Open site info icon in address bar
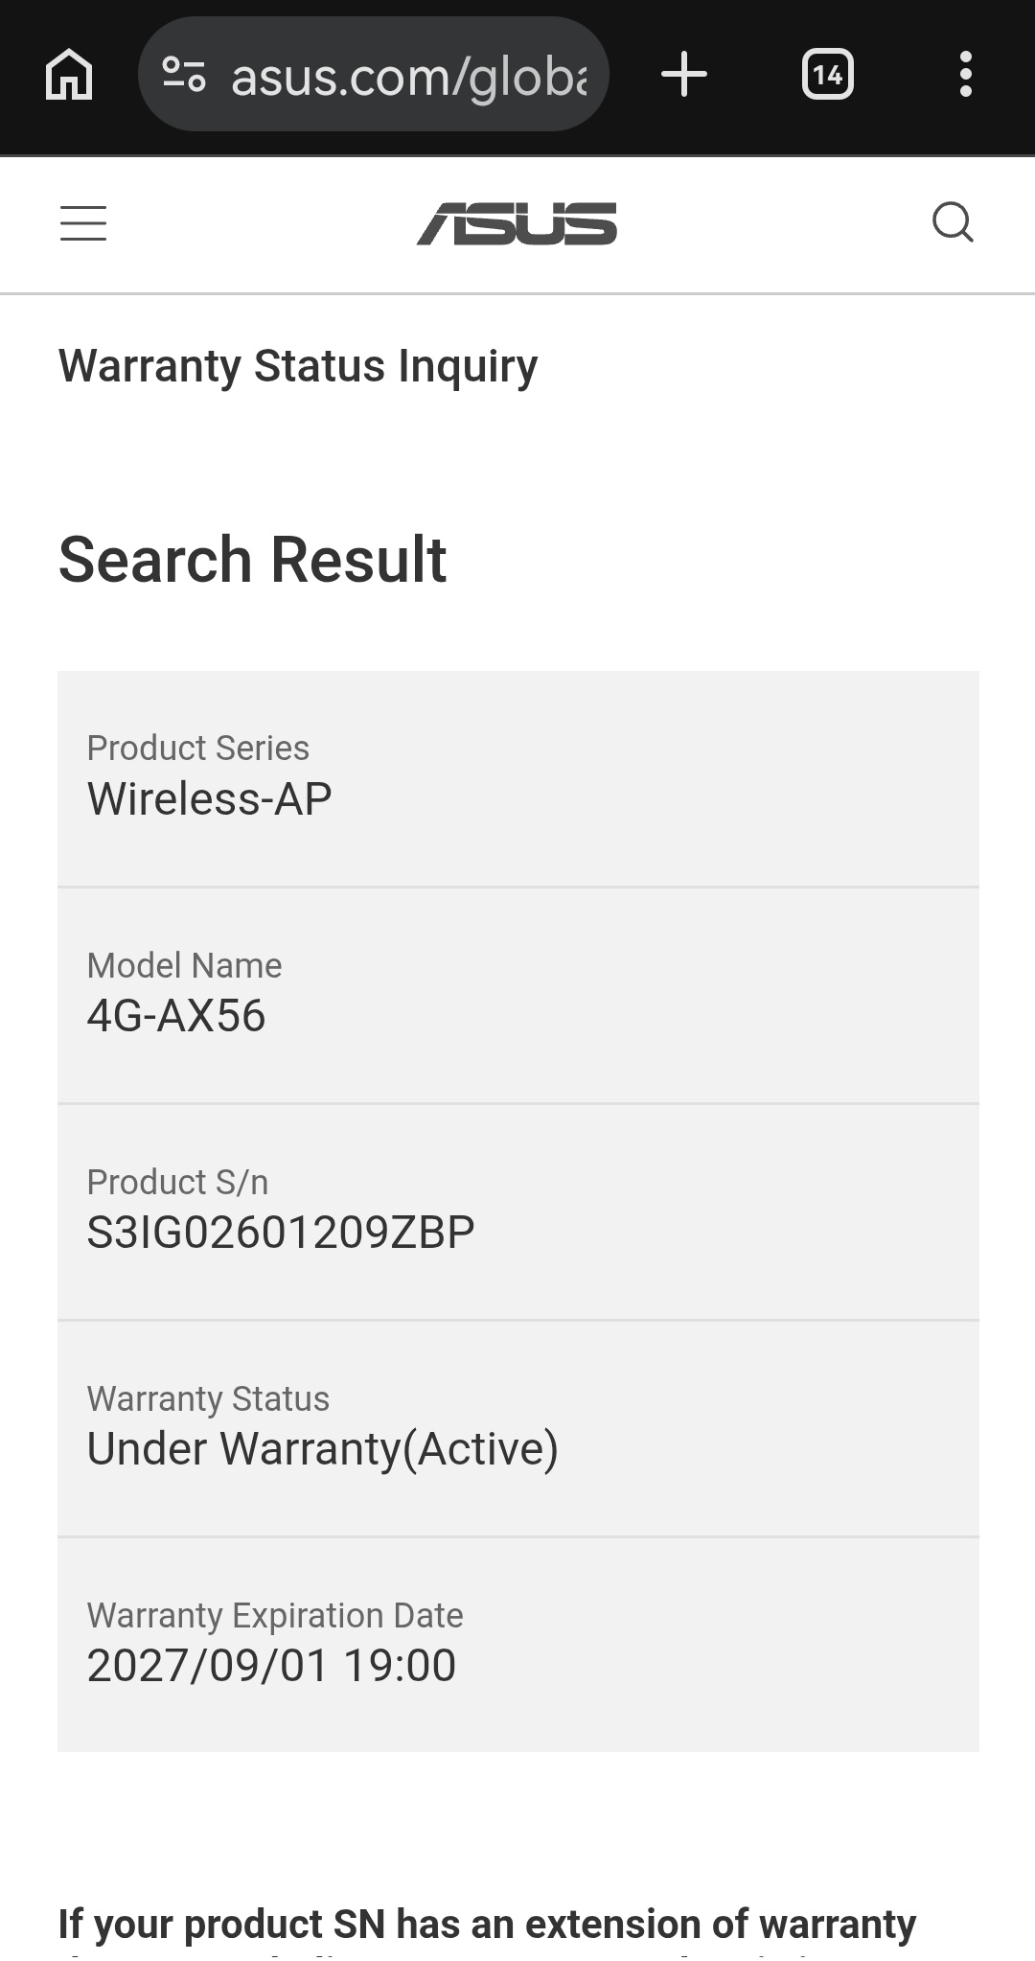The height and width of the screenshot is (1961, 1035). click(x=184, y=75)
